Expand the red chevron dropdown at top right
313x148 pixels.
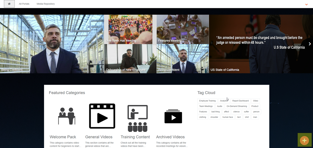coord(307,4)
